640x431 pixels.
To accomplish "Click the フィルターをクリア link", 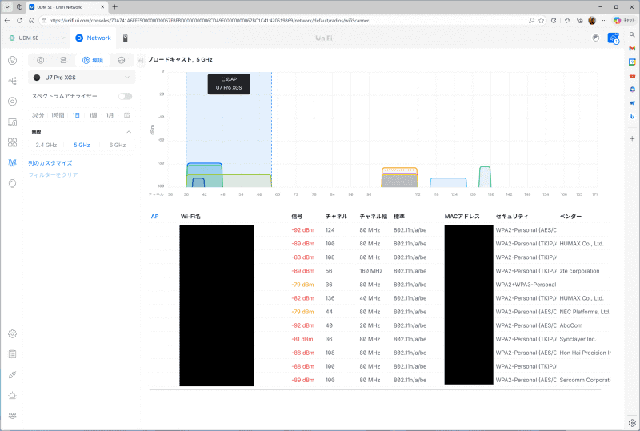I will click(x=53, y=174).
